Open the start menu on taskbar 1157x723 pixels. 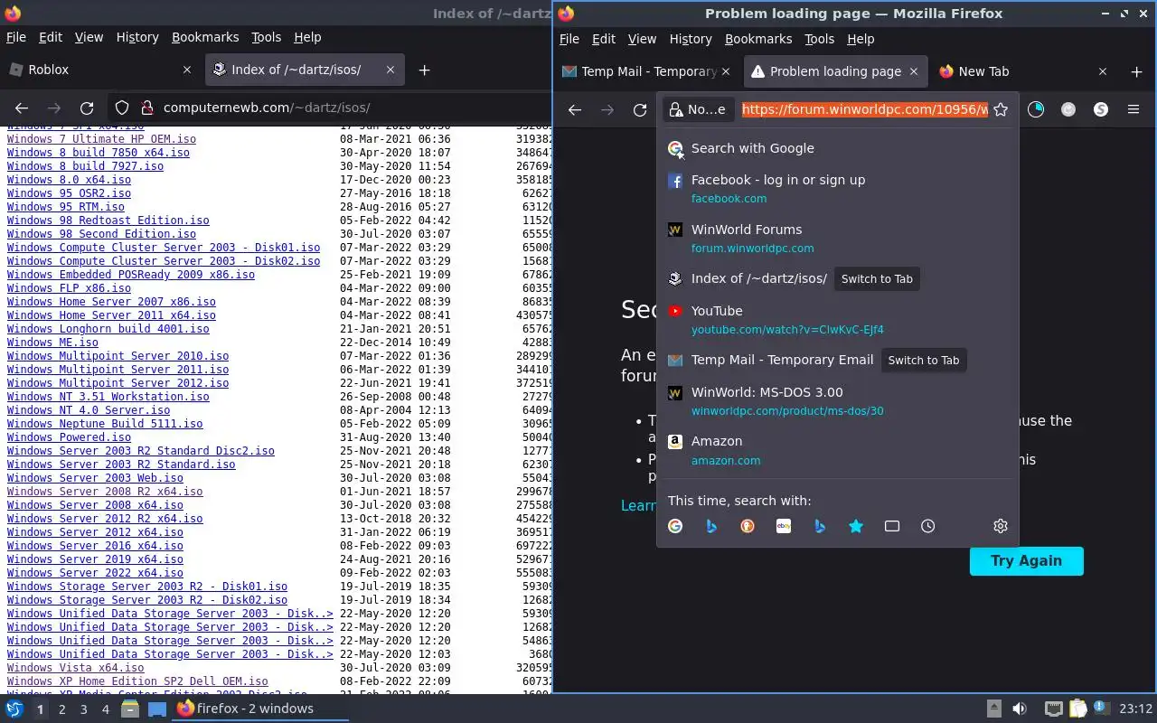(14, 709)
